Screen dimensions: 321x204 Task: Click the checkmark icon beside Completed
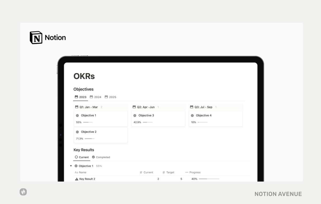[93, 157]
